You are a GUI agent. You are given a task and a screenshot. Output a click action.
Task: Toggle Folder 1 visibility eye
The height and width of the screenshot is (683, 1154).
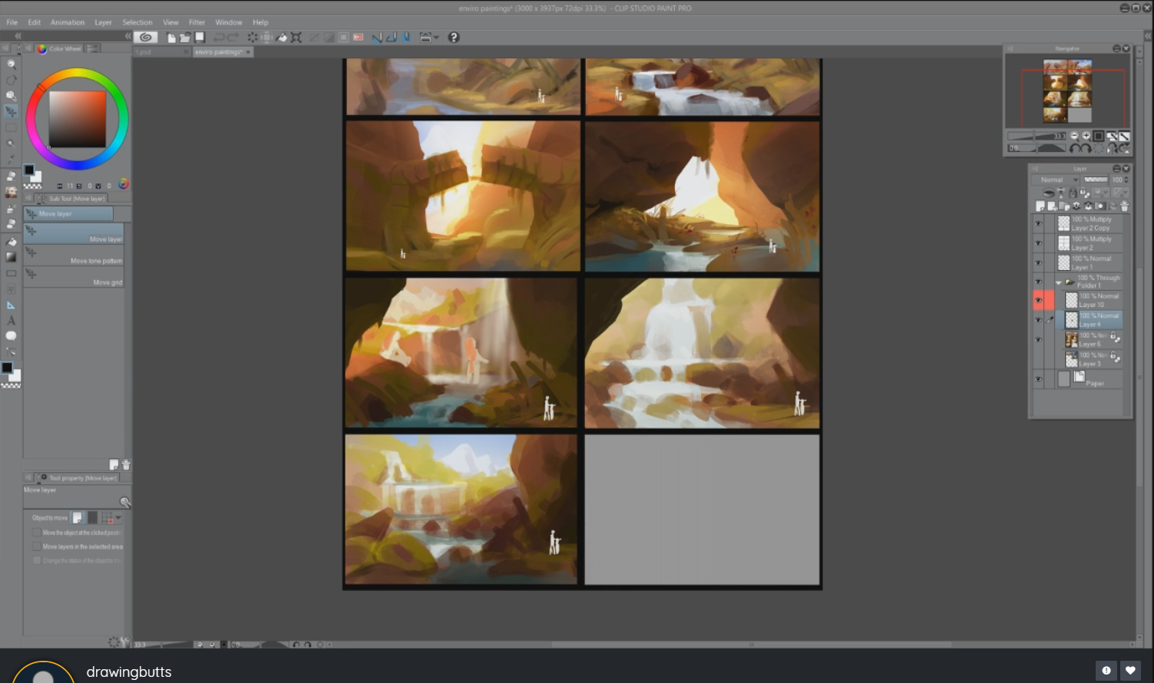point(1038,282)
